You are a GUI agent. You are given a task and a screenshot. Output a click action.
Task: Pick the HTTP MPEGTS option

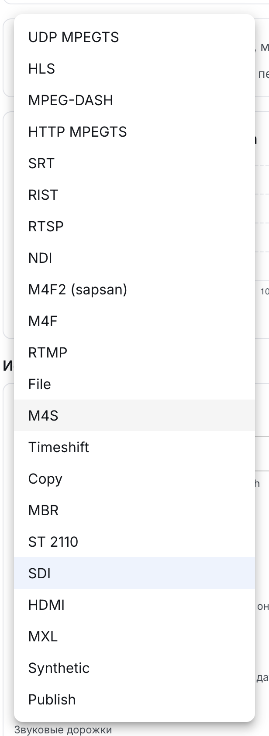click(134, 132)
